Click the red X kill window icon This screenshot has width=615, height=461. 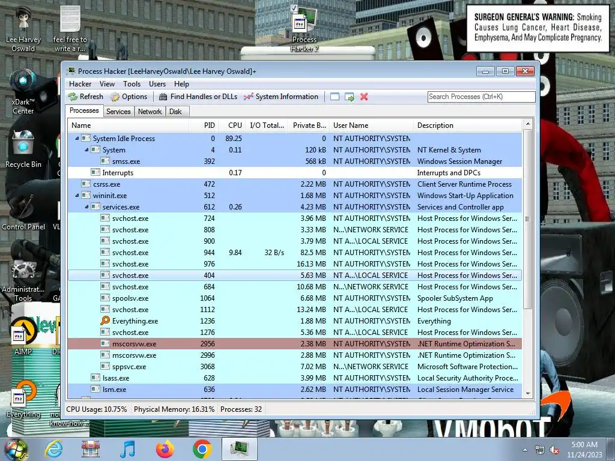click(364, 97)
